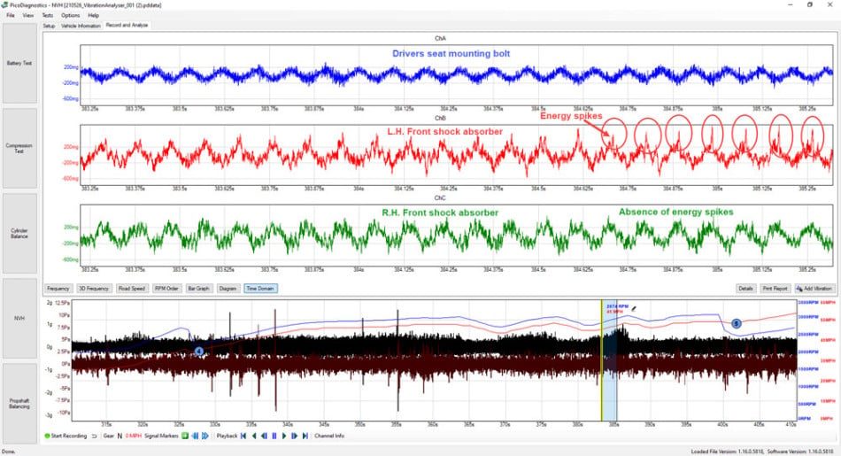Switch to the Vehicle Information tab
Screen dimensions: 841x456
(81, 26)
